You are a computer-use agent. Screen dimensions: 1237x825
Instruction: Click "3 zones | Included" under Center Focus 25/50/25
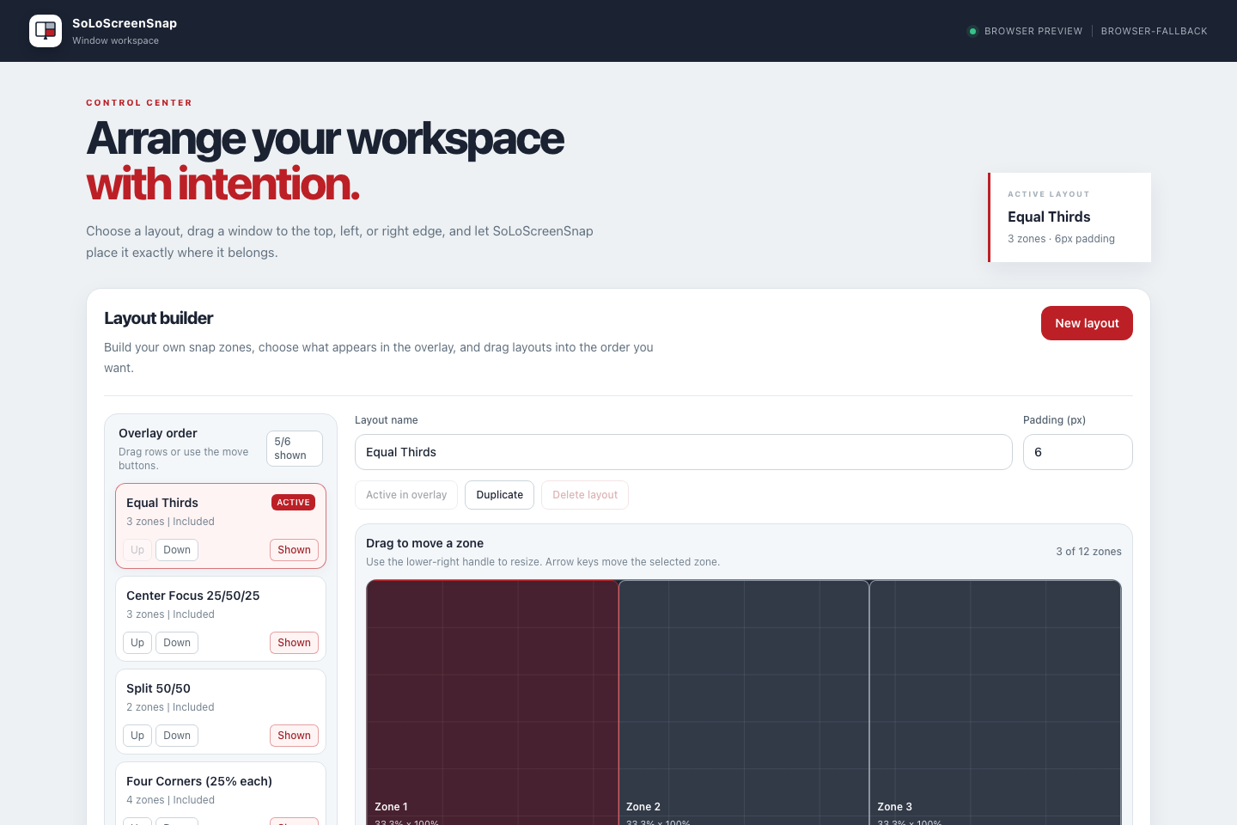coord(170,614)
